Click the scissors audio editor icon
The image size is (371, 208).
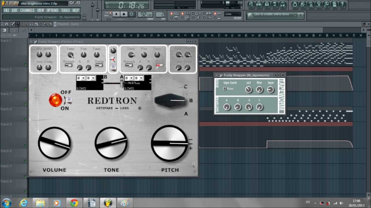pyautogui.click(x=319, y=4)
